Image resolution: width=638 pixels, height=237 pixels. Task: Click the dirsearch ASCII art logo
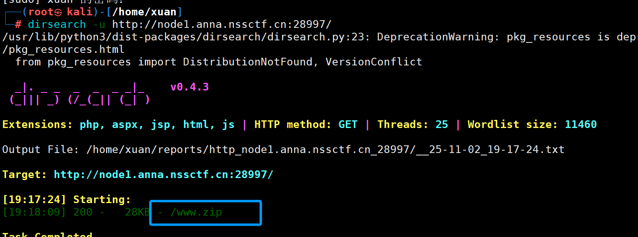80,94
